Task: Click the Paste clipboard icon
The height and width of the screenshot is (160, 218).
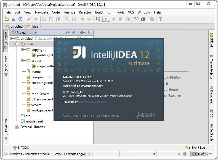Action: [58, 19]
